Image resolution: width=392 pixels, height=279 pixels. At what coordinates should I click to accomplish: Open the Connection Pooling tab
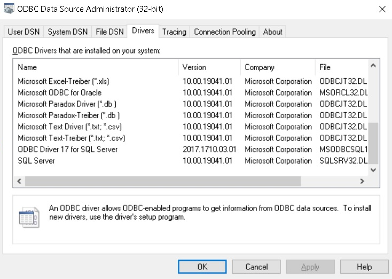[225, 32]
